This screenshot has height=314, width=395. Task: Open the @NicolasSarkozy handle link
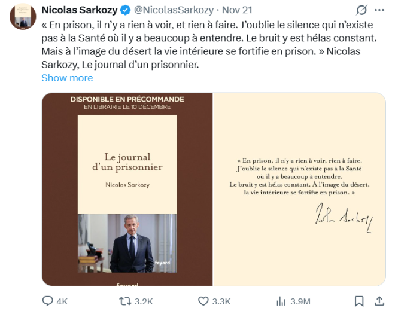click(172, 10)
